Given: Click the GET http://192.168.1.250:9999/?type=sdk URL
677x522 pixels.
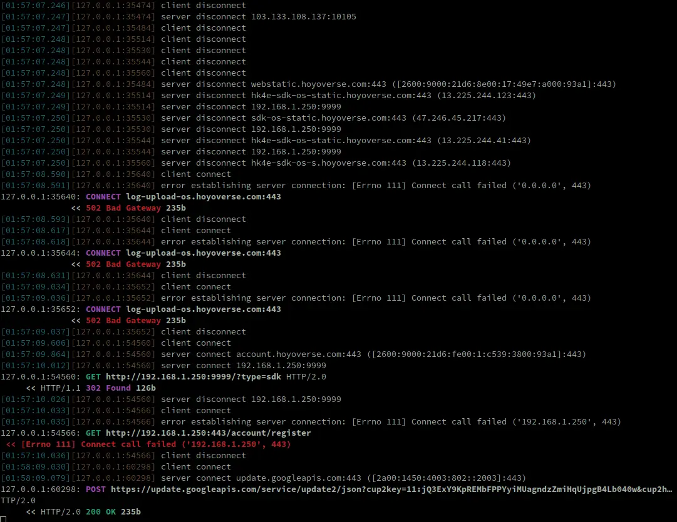Looking at the screenshot, I should click(194, 377).
